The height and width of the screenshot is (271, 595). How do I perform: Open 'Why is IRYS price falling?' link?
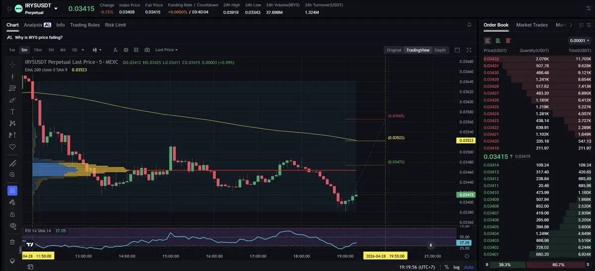pyautogui.click(x=39, y=37)
